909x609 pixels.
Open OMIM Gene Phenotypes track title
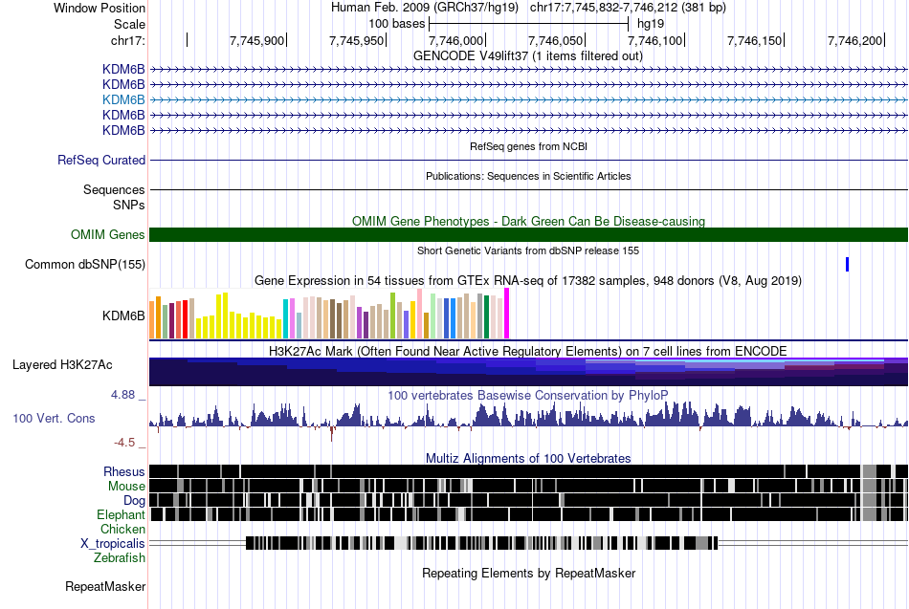pos(528,222)
